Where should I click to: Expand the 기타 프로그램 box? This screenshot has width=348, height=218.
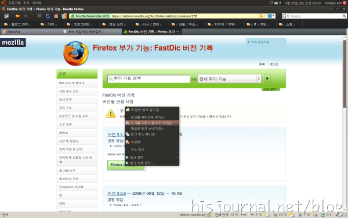[266, 42]
